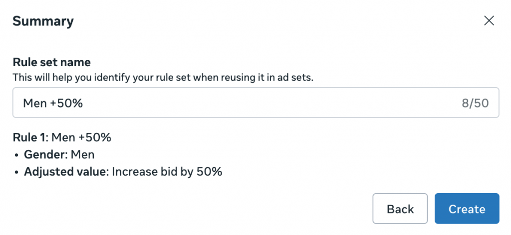Click the 'Men +50%' text after Rule 1

click(81, 137)
